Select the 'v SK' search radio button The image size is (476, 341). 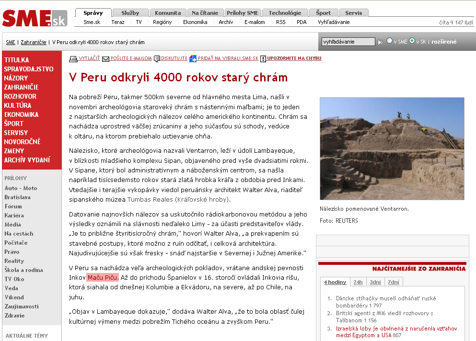tap(412, 41)
